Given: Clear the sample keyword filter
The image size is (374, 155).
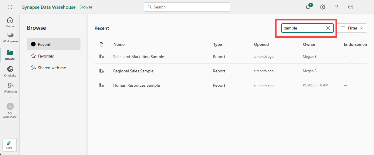Looking at the screenshot, I should point(328,28).
